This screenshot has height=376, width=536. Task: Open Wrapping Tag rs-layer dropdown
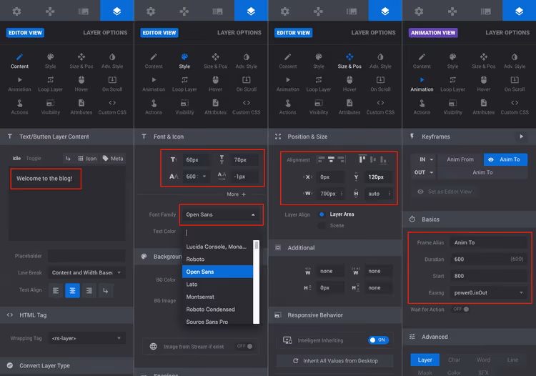point(86,338)
